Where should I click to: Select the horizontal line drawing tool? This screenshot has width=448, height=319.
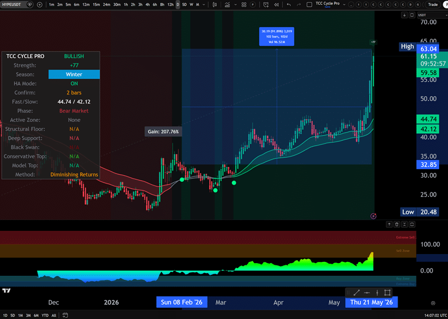click(367, 293)
